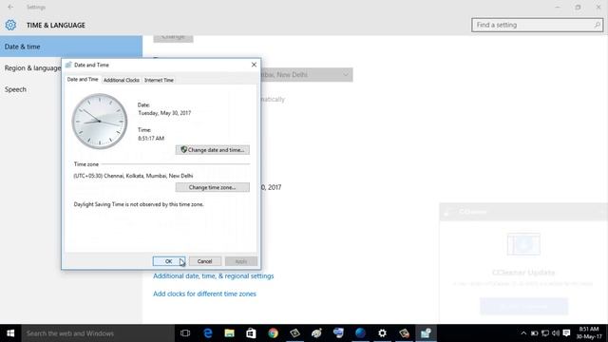The width and height of the screenshot is (608, 342).
Task: Minimize the Settings window
Action: point(558,7)
